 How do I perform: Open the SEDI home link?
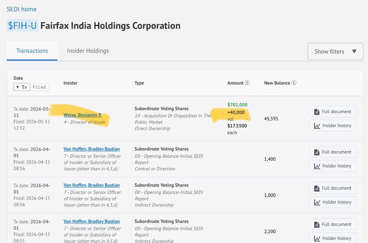[22, 9]
